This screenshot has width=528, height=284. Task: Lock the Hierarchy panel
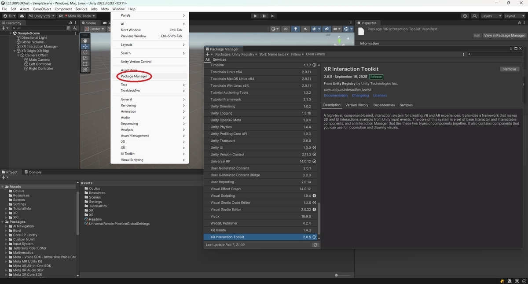(x=71, y=23)
